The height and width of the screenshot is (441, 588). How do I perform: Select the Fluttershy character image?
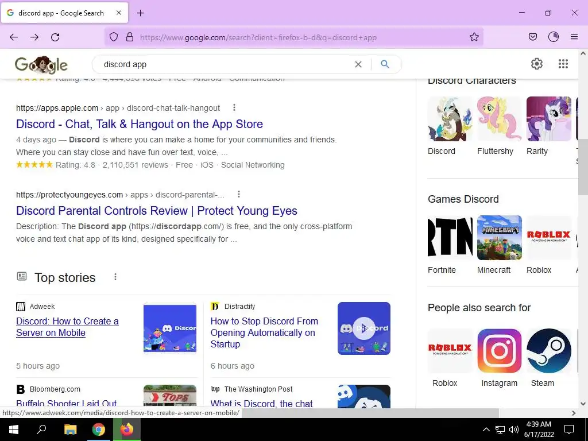(499, 119)
